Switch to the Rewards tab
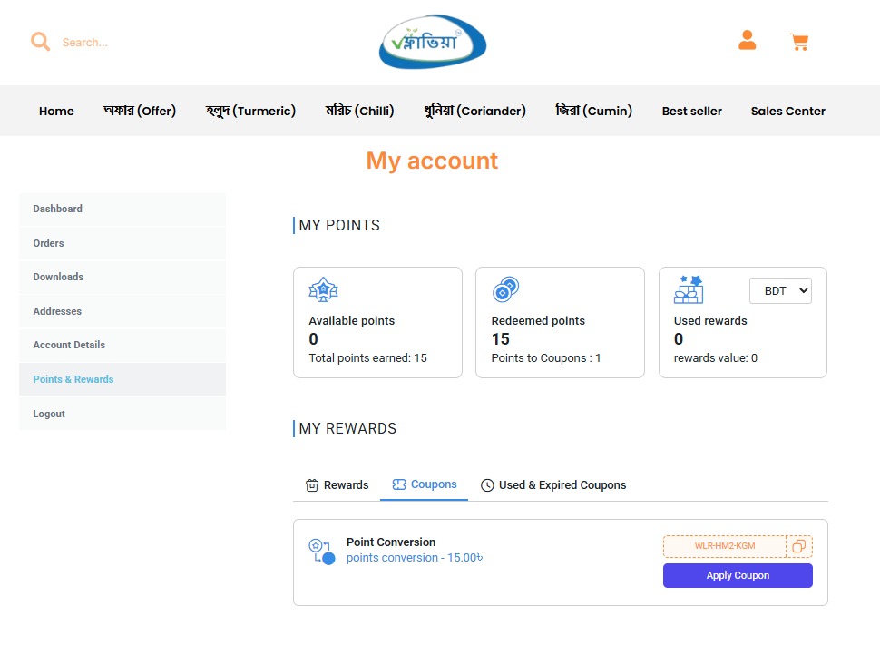 coord(337,485)
